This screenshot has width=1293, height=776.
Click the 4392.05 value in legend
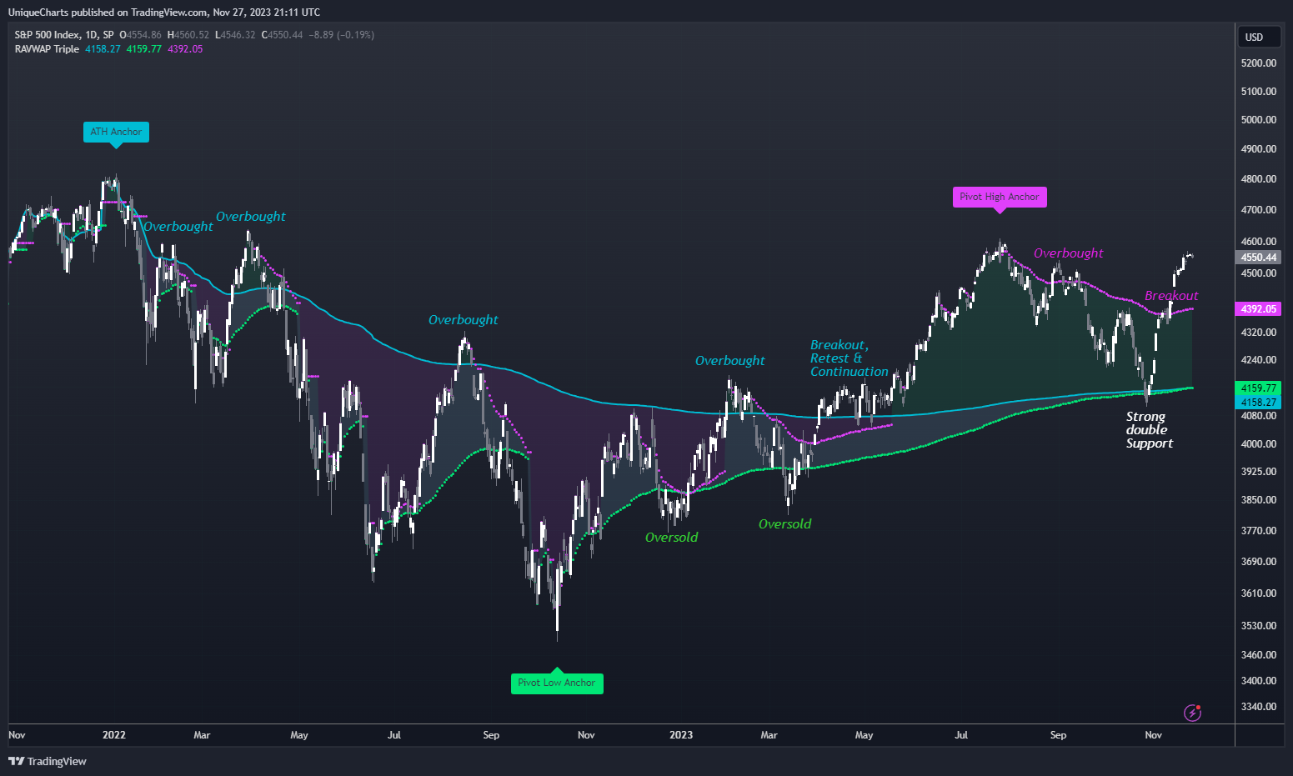[185, 49]
